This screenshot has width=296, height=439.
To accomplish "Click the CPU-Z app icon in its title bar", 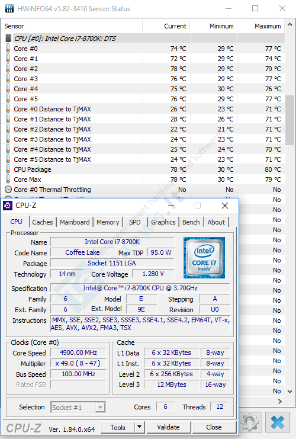I will (8, 206).
